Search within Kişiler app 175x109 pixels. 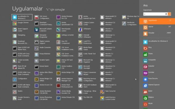pos(157,92)
